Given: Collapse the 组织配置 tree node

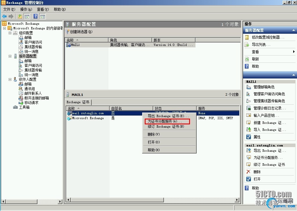Looking at the screenshot, I should (10, 33).
